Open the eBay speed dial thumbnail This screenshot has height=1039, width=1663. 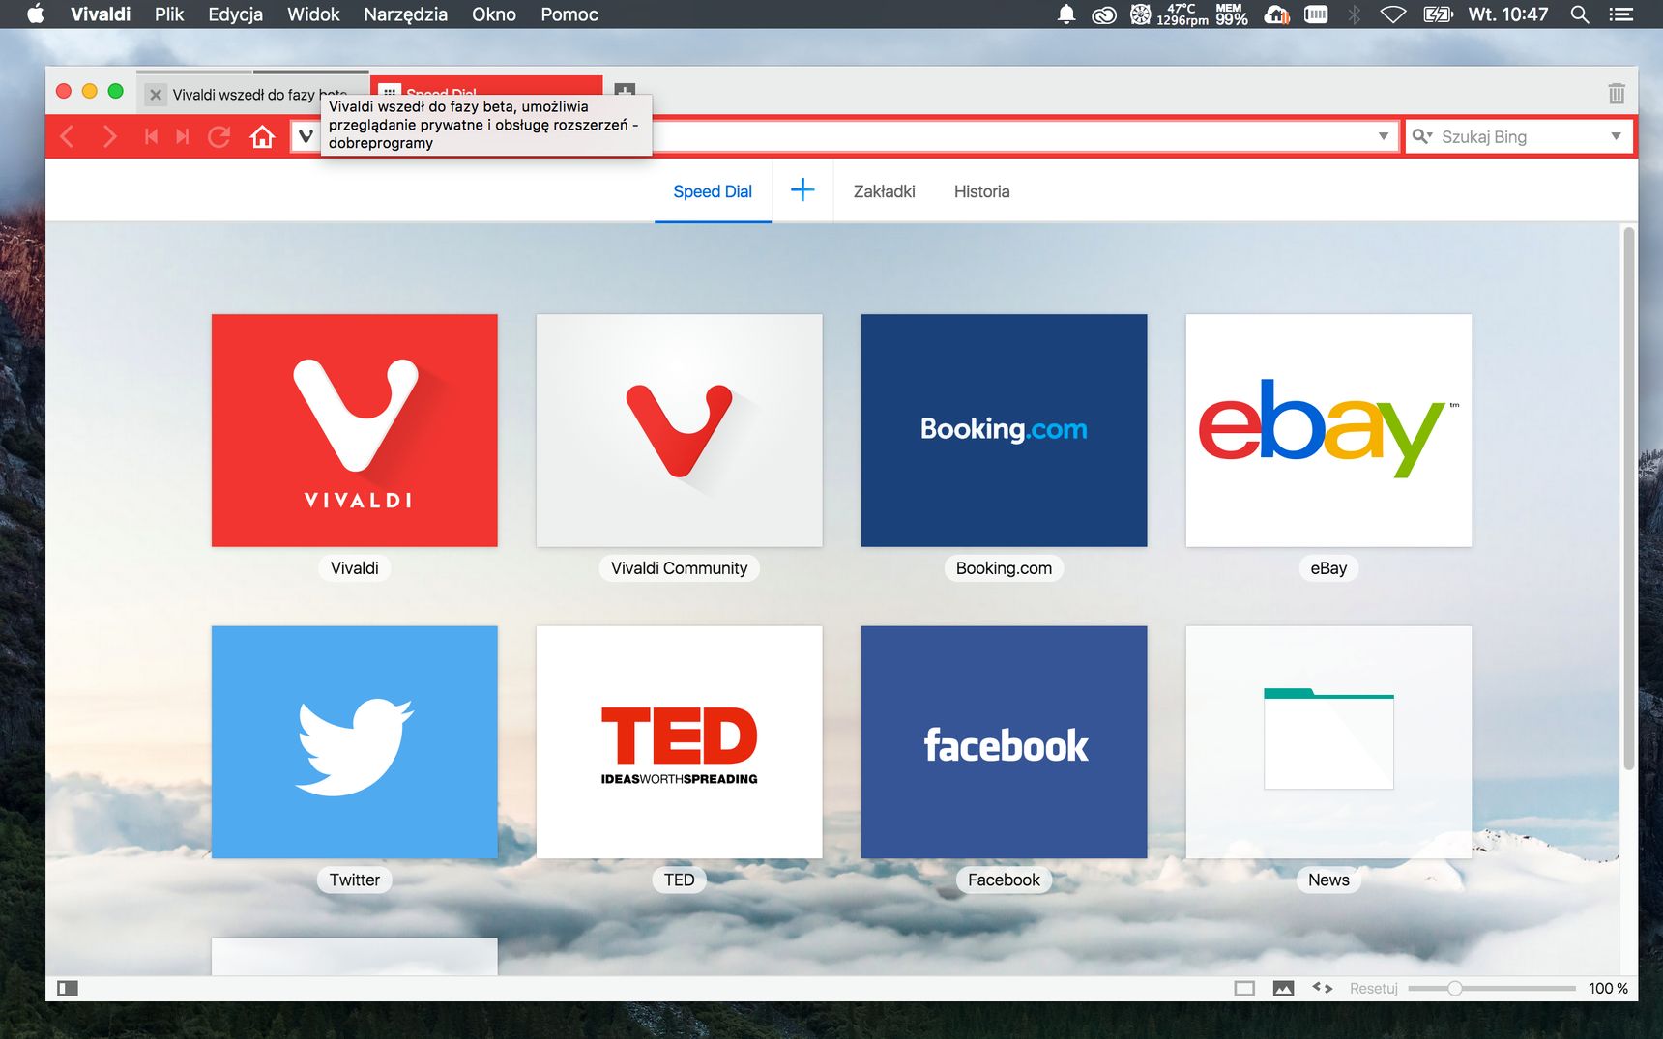point(1328,430)
